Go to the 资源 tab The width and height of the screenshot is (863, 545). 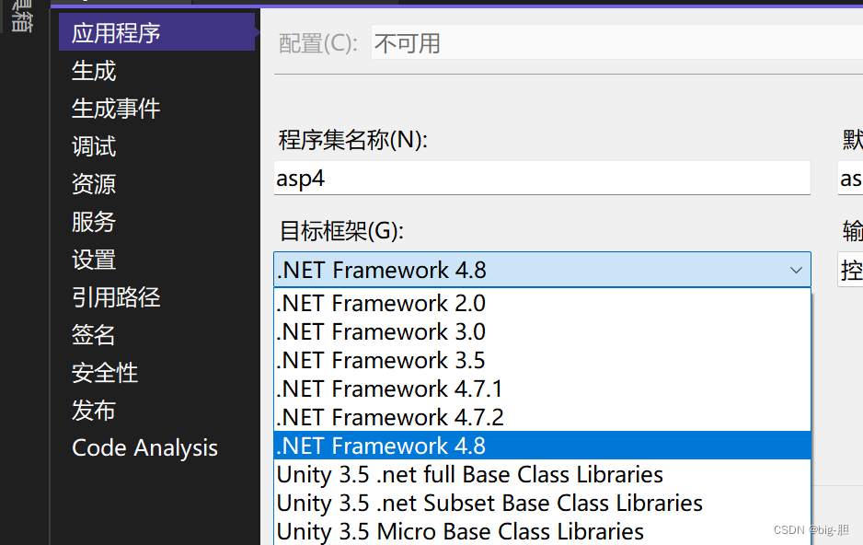(x=94, y=184)
